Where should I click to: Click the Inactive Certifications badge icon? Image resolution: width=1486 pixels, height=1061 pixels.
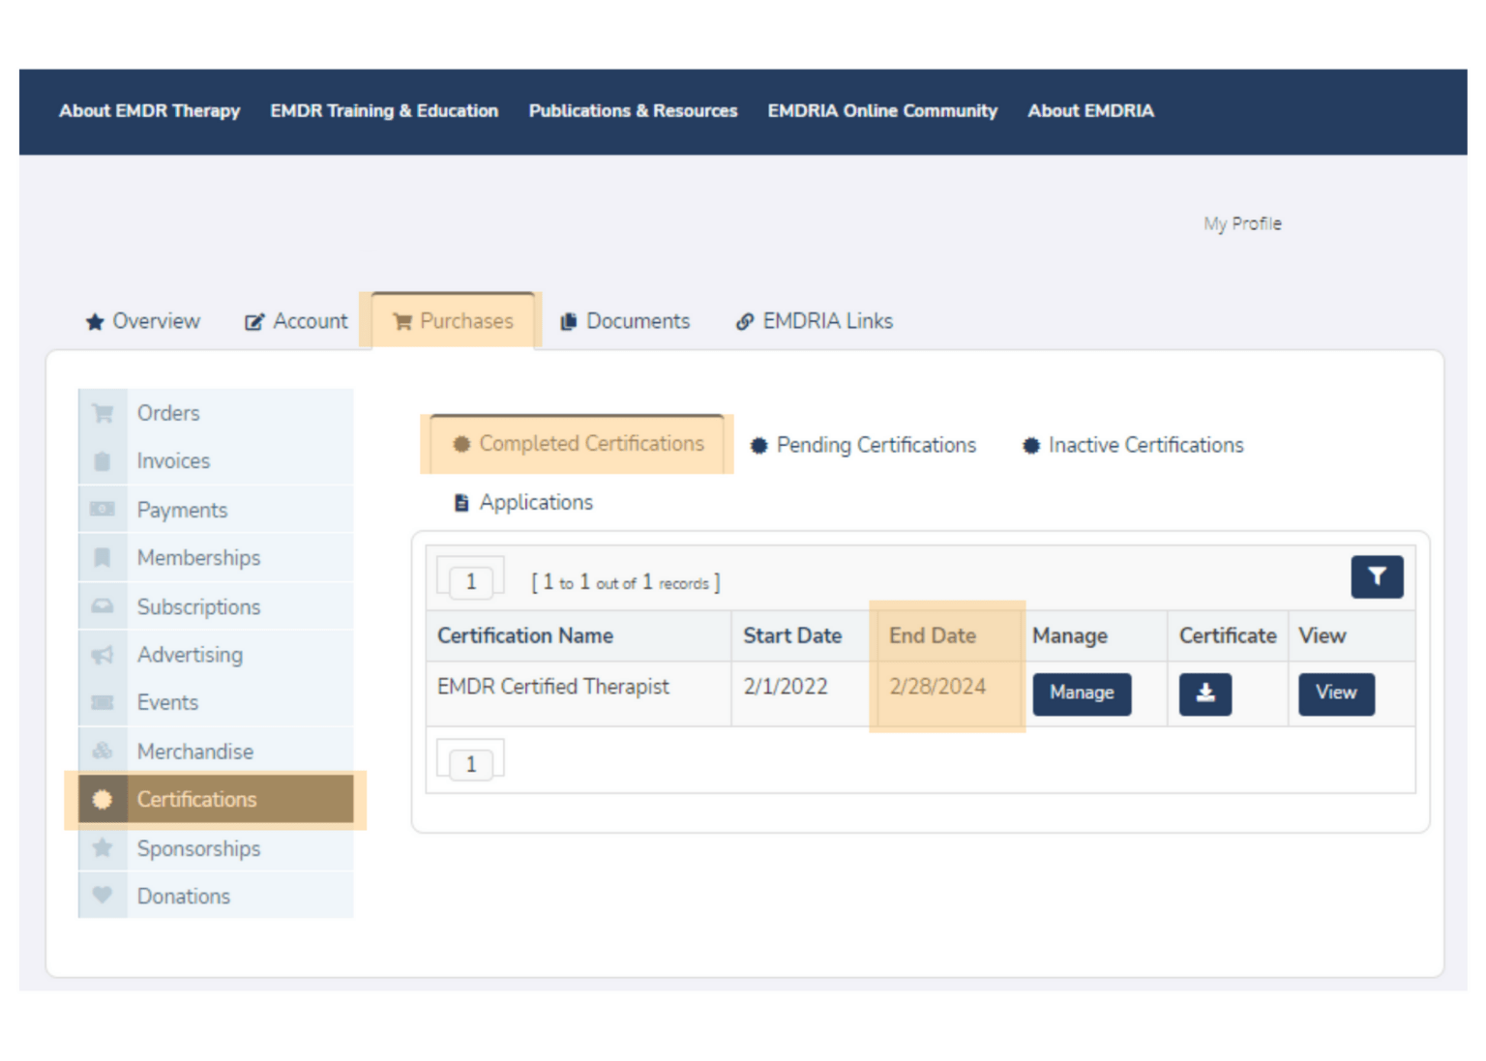(x=1031, y=446)
